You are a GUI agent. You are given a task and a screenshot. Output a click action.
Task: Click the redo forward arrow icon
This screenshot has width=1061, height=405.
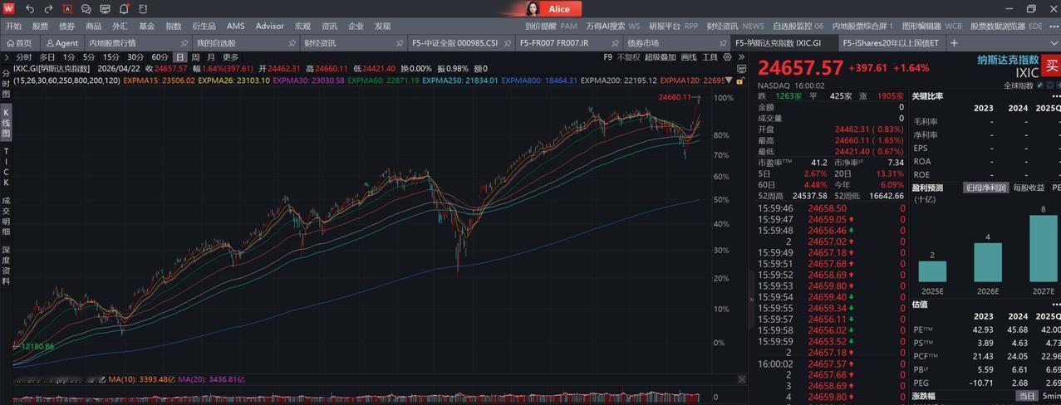(48, 9)
